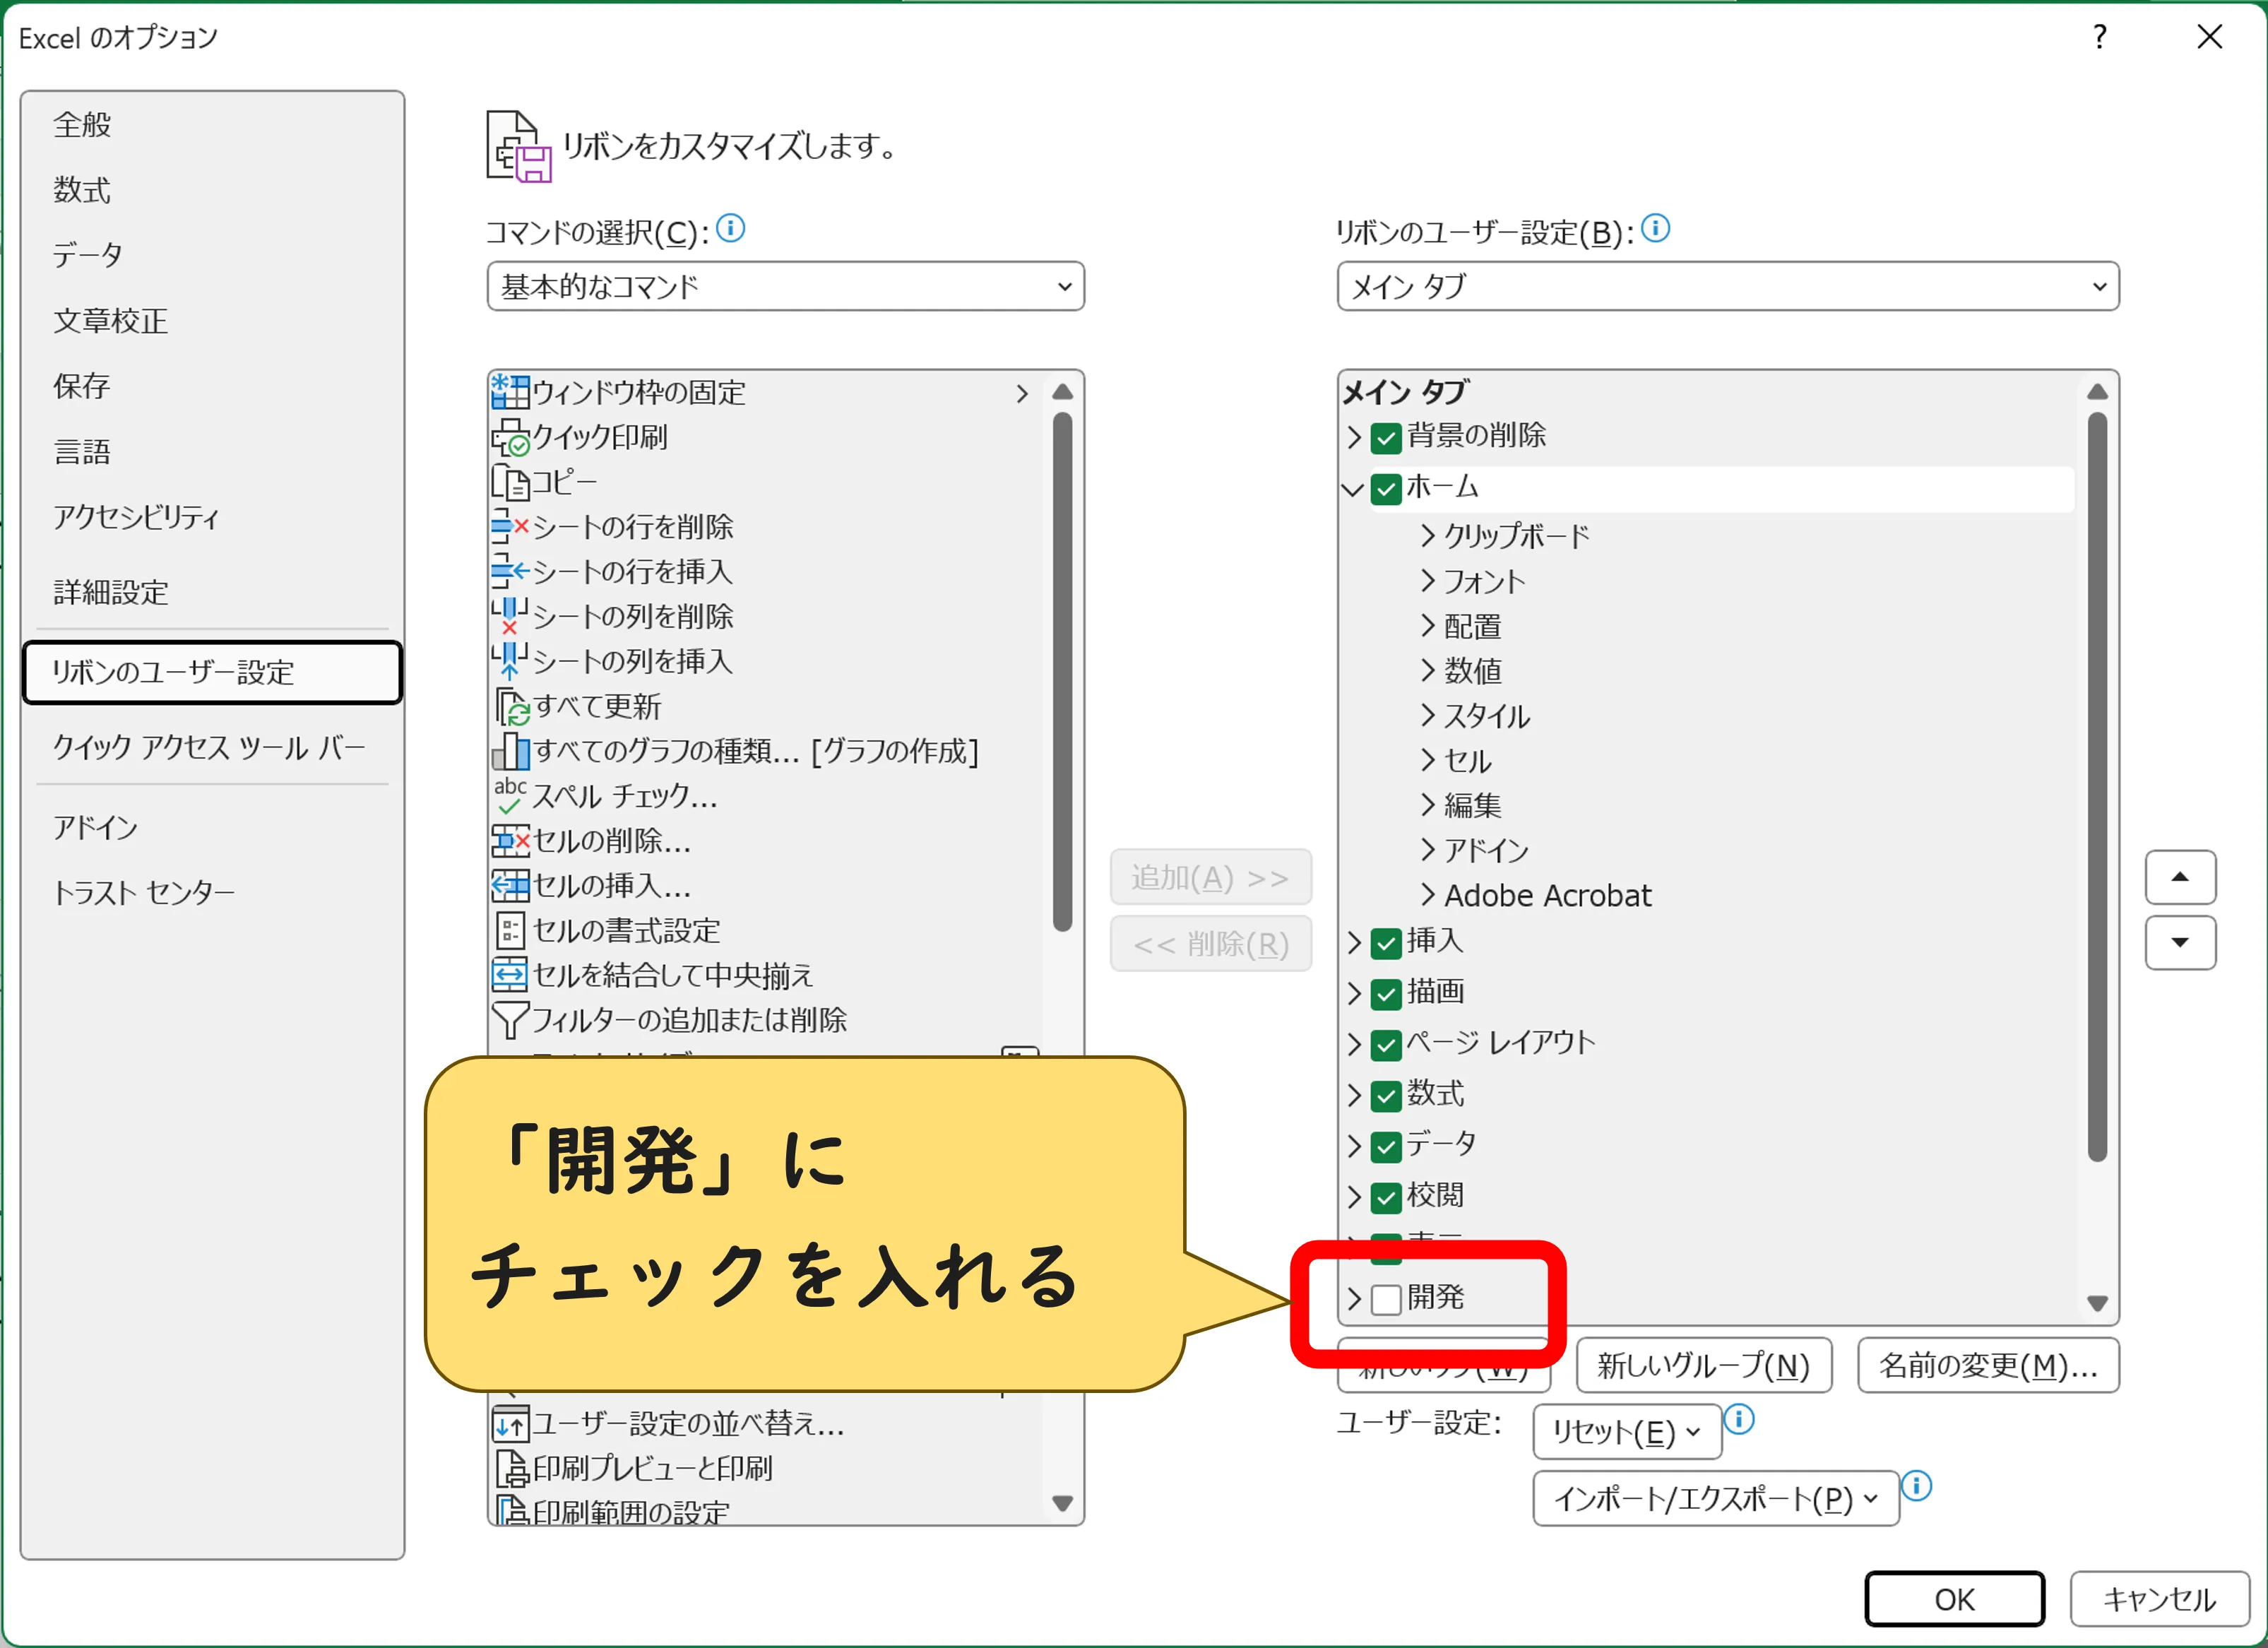Image resolution: width=2268 pixels, height=1648 pixels.
Task: Click the シートの行を挿入 icon
Action: [510, 571]
